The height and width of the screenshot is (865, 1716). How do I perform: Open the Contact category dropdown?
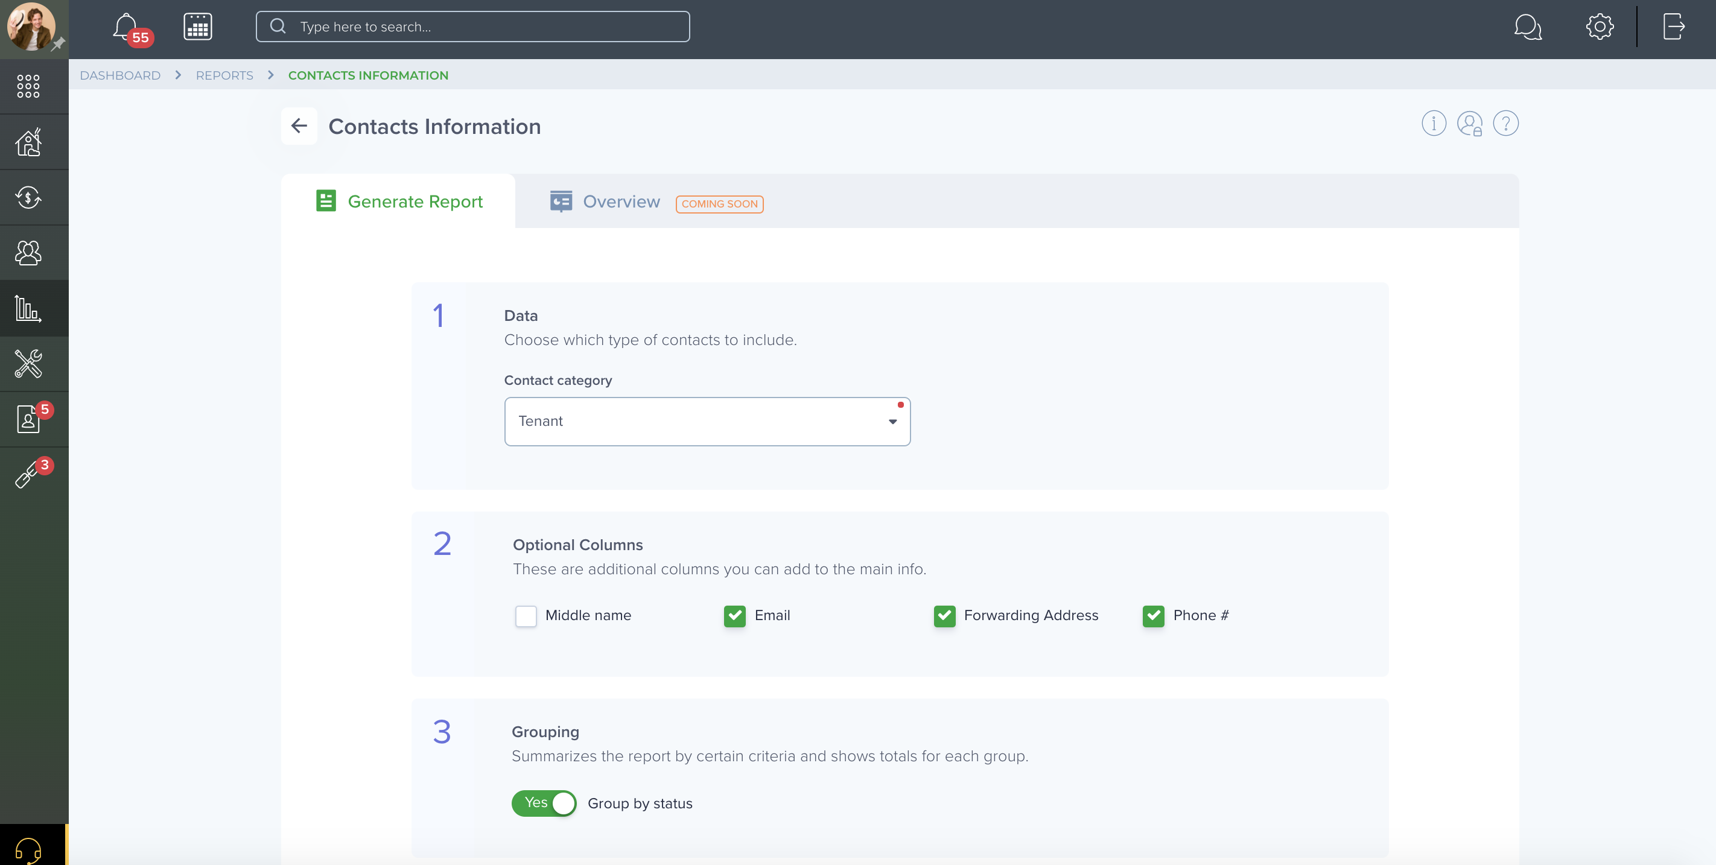click(x=707, y=422)
